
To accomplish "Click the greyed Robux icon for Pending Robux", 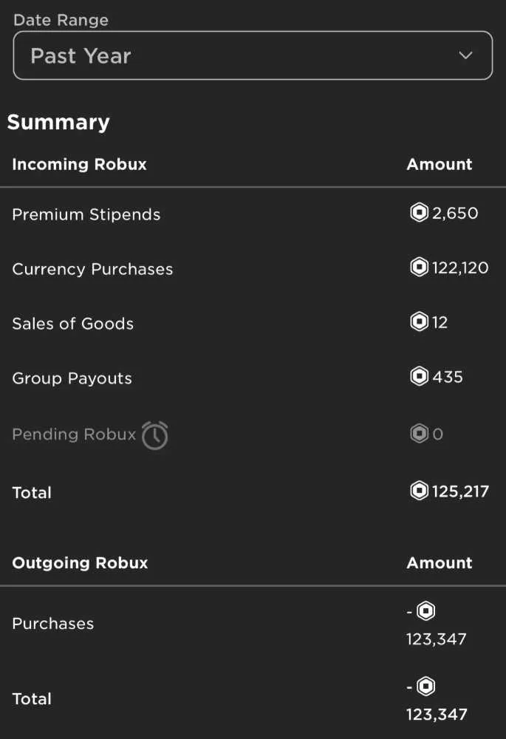I will (x=419, y=434).
